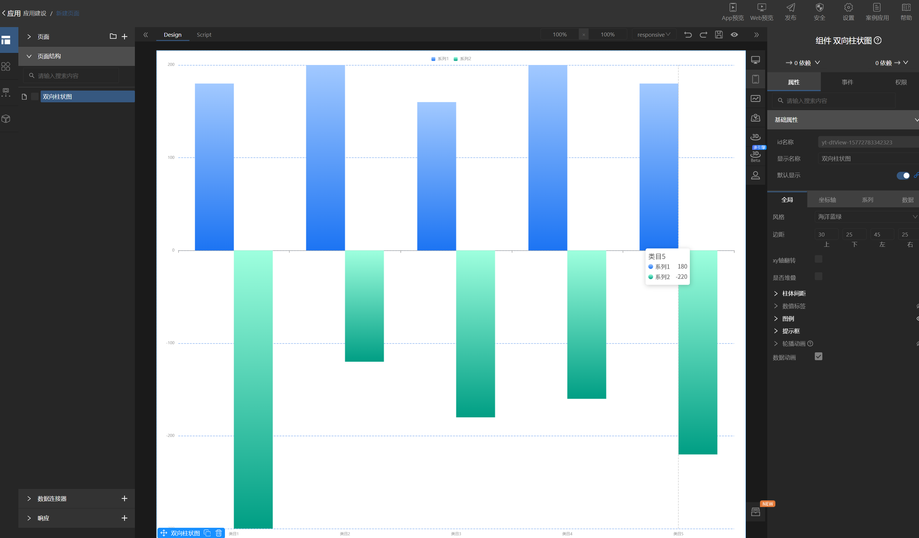Toggle the 默认显示 switch
Image resolution: width=919 pixels, height=538 pixels.
click(x=903, y=175)
